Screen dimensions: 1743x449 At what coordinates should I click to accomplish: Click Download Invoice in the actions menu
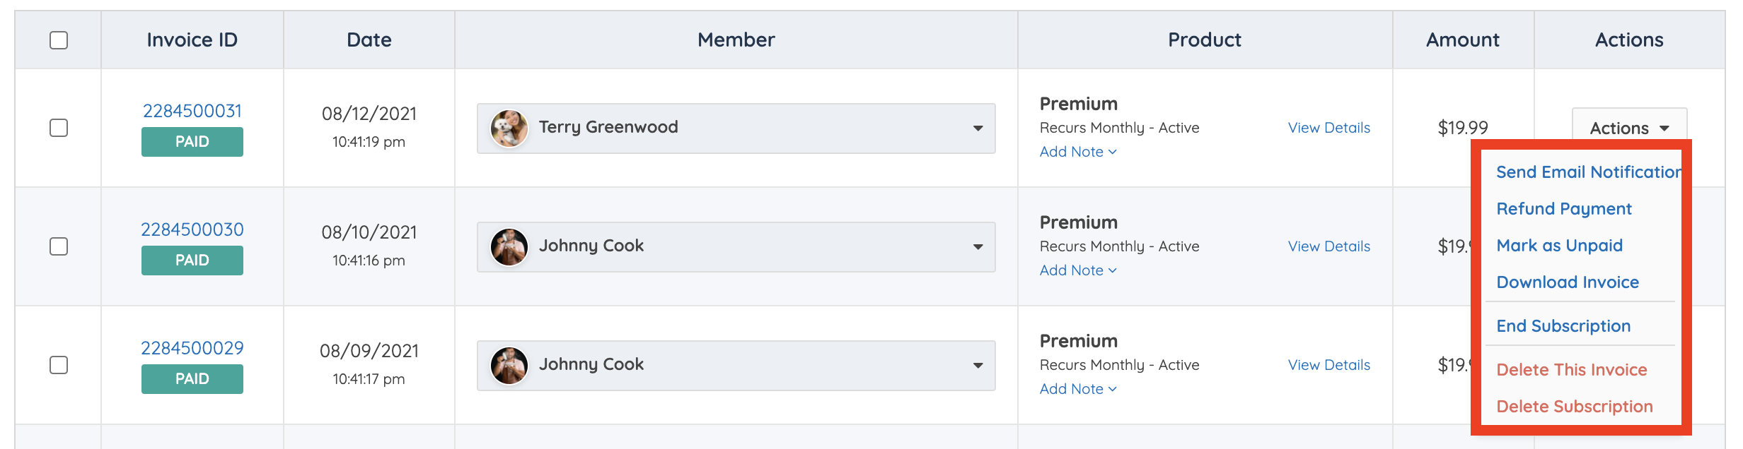[1568, 282]
